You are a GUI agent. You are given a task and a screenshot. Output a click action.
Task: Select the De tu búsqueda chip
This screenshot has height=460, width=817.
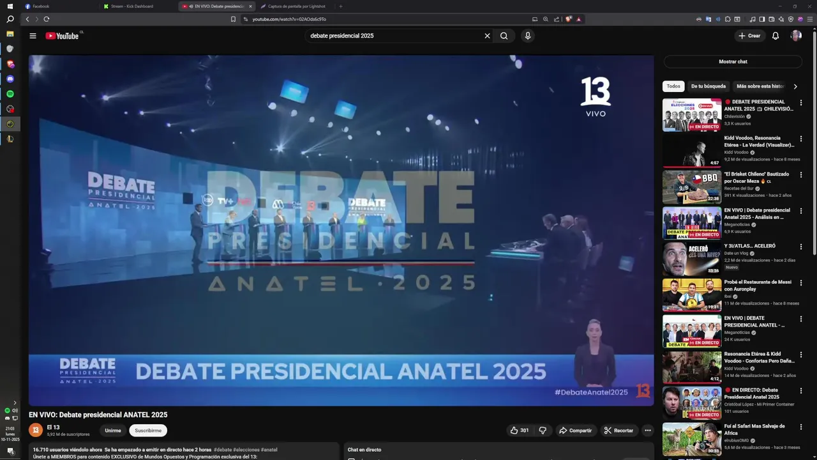tap(708, 86)
